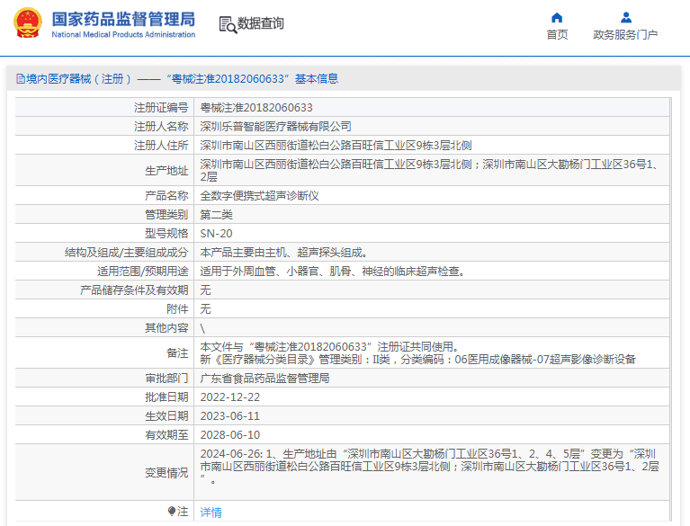Select effective date 2023-06-11

229,416
